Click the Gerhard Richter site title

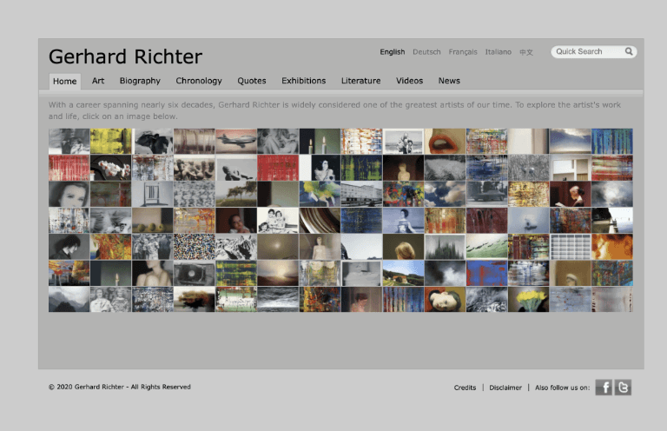point(125,57)
